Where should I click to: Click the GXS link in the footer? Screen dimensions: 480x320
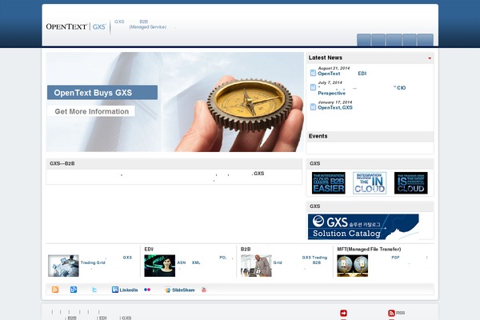(x=126, y=318)
